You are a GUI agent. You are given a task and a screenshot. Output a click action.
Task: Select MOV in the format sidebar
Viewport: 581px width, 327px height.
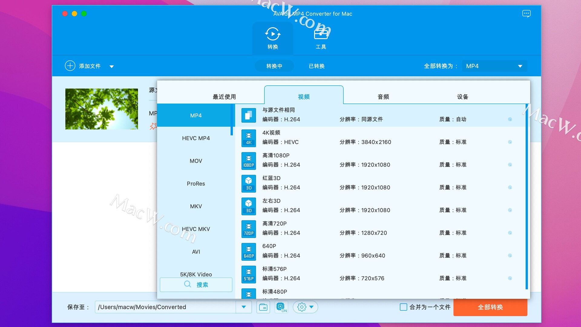coord(196,161)
